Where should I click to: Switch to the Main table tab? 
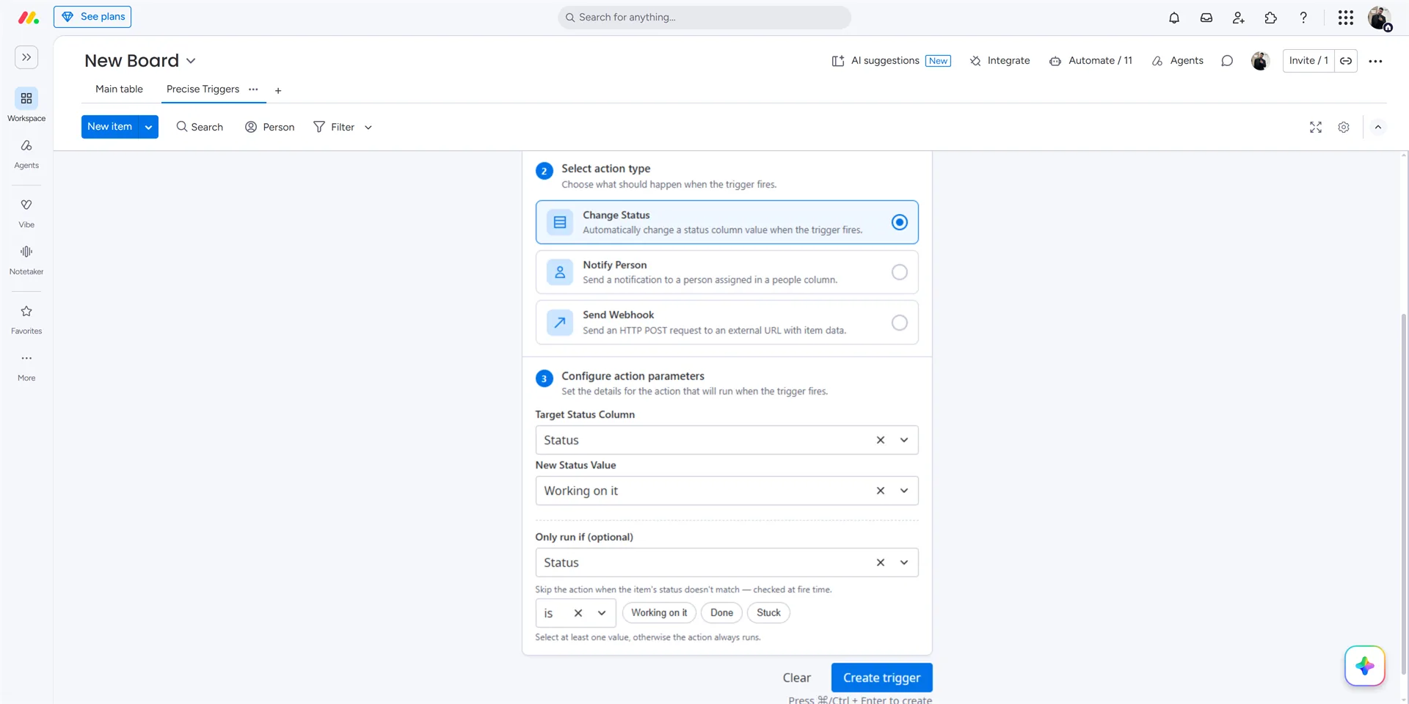click(119, 89)
